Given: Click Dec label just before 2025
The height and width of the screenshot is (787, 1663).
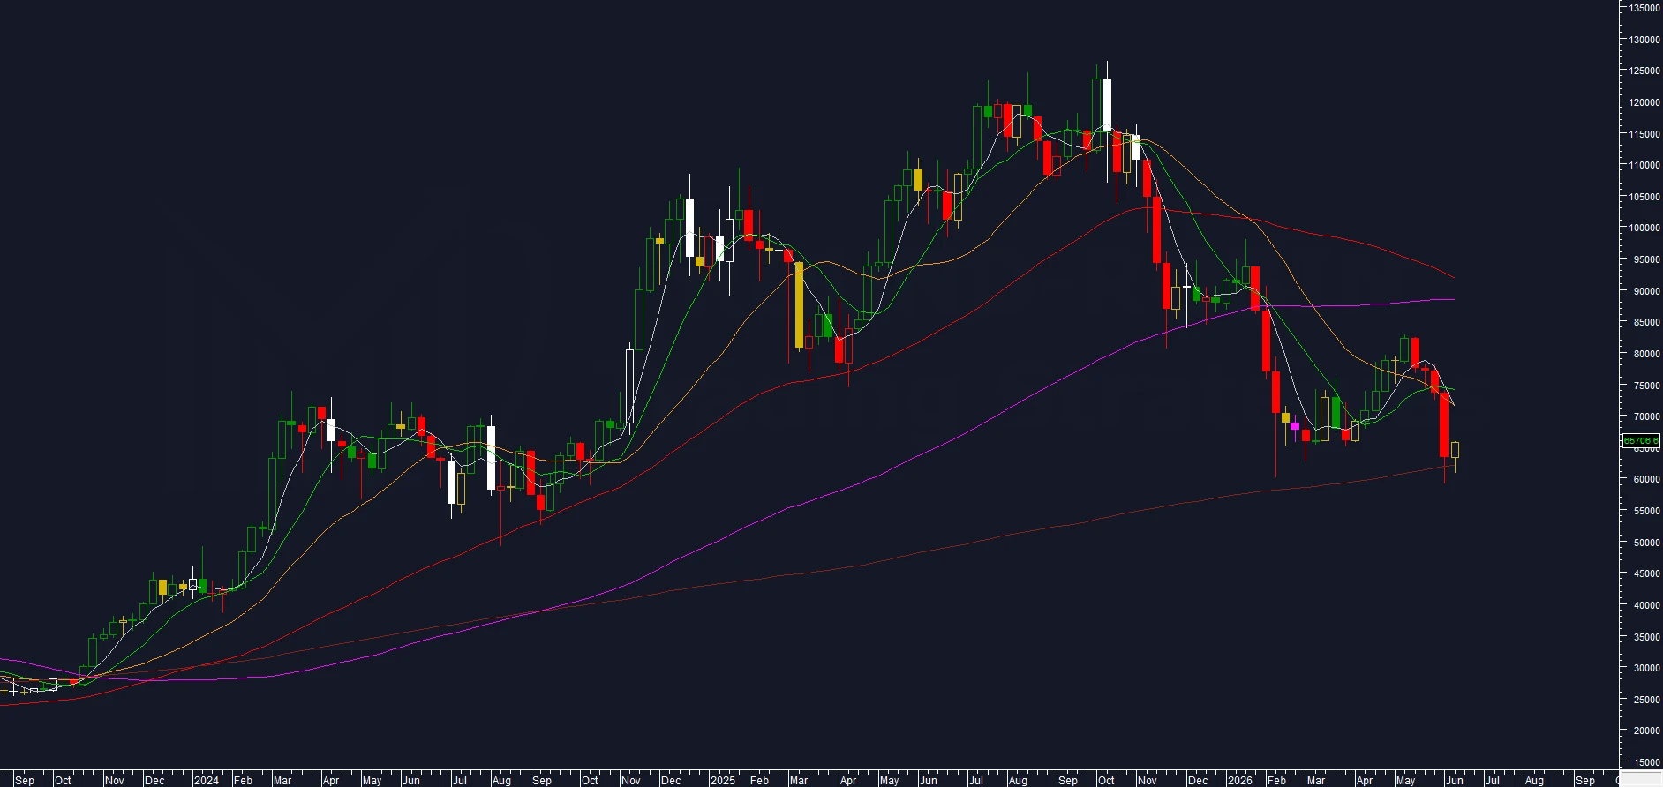Looking at the screenshot, I should click(x=671, y=780).
